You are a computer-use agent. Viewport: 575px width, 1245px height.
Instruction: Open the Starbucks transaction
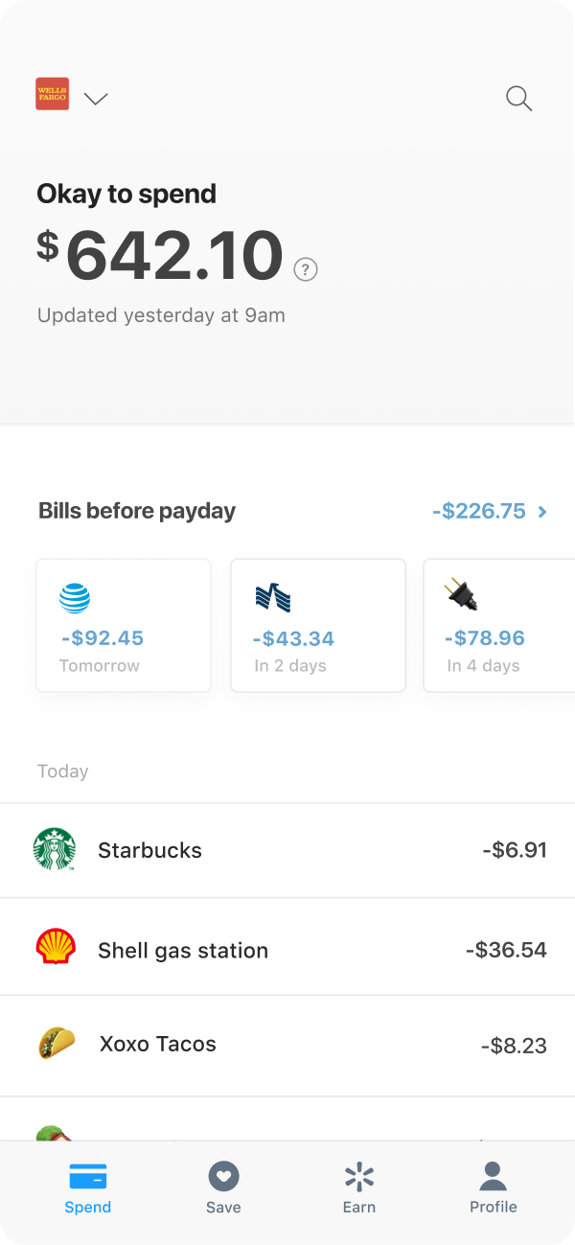click(287, 850)
